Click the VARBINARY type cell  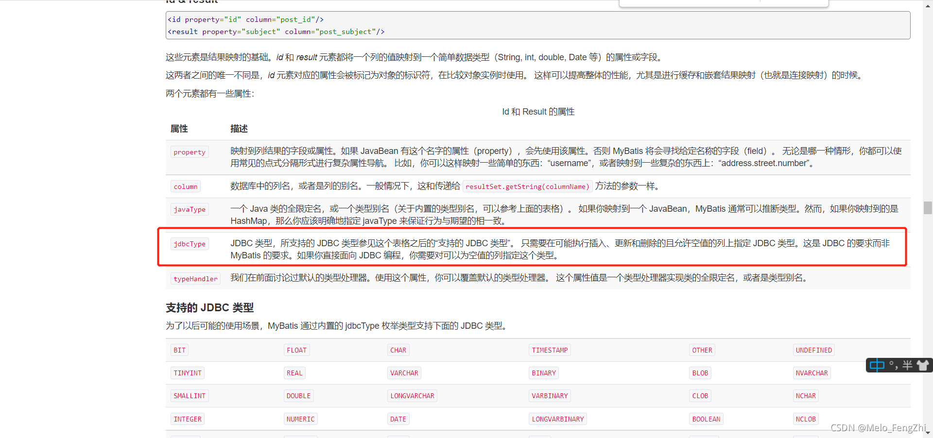click(550, 396)
